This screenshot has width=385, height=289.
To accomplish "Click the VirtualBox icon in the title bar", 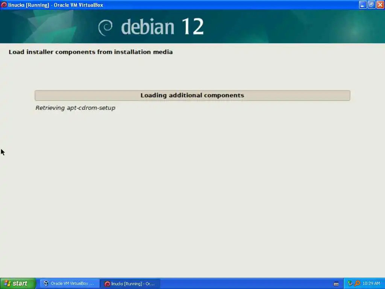I will click(x=4, y=5).
